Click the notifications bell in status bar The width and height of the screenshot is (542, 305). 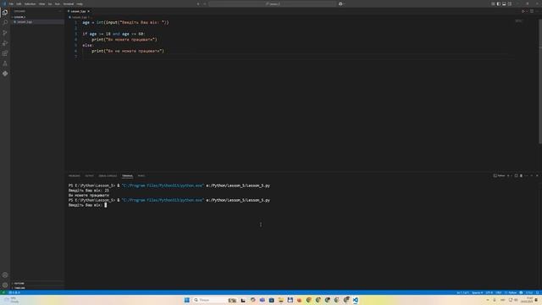click(538, 292)
